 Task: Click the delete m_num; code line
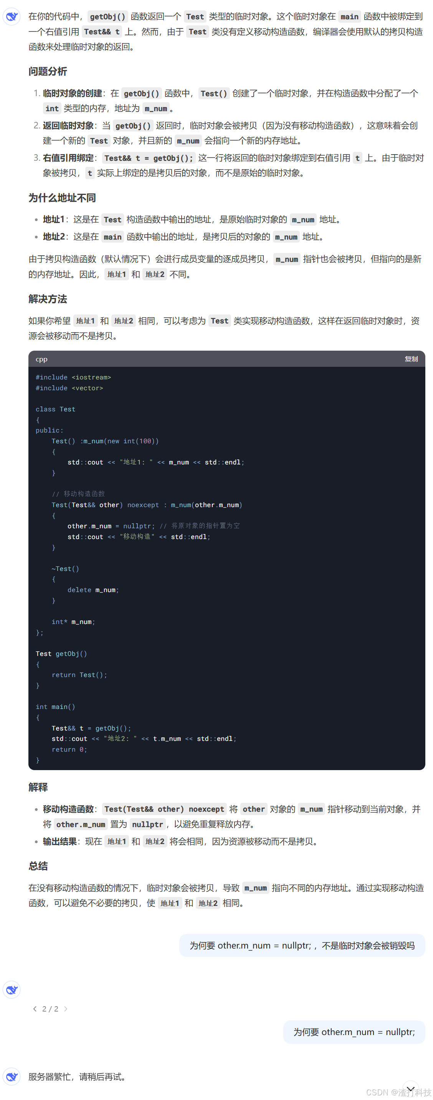click(x=93, y=590)
